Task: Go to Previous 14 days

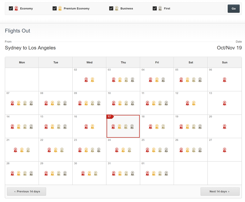Action: point(27,191)
